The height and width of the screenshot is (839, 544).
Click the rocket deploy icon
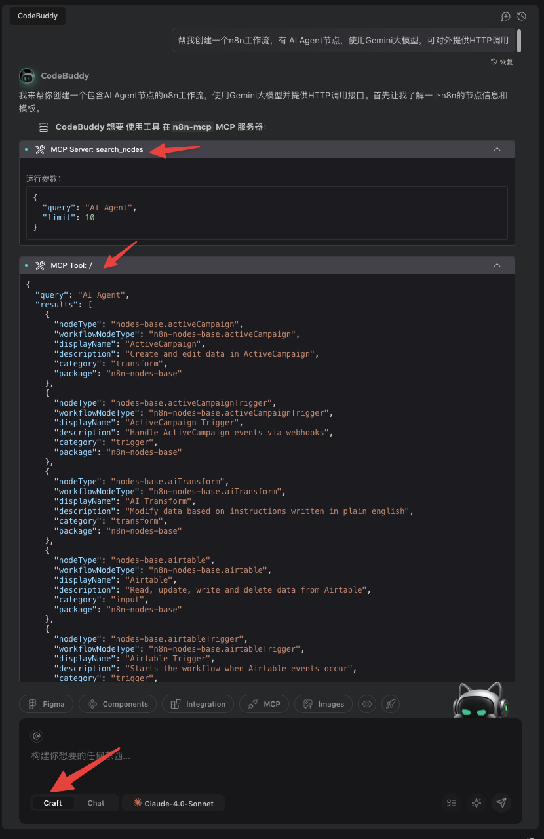[390, 704]
